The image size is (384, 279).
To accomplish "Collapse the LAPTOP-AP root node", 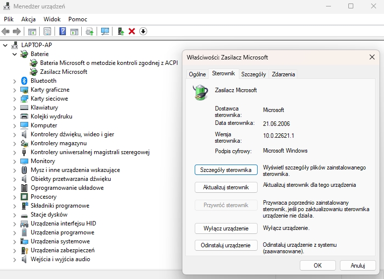I will point(5,45).
